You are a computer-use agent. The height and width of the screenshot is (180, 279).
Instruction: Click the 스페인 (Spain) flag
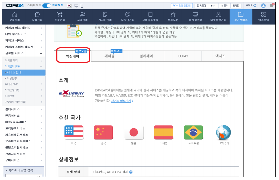pos(164,132)
